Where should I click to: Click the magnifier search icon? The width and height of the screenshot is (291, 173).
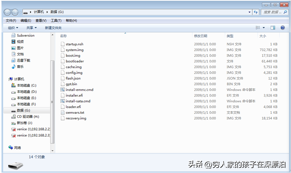(285, 12)
